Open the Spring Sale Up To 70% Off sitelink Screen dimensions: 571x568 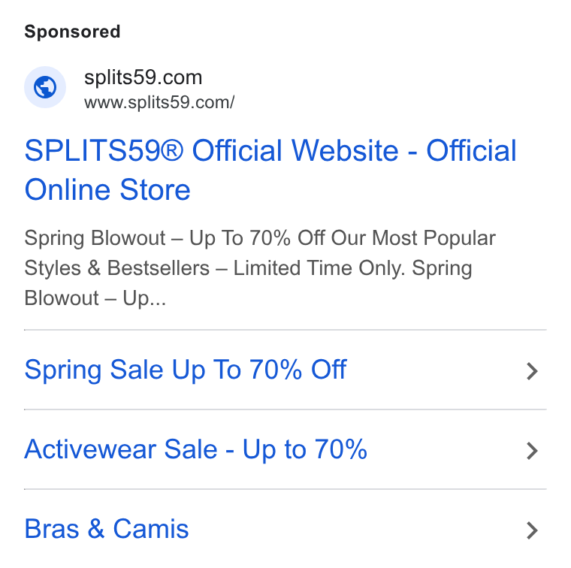[186, 370]
